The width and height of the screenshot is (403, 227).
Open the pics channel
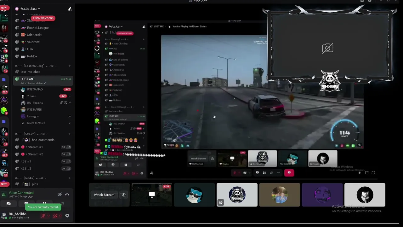tap(43, 184)
